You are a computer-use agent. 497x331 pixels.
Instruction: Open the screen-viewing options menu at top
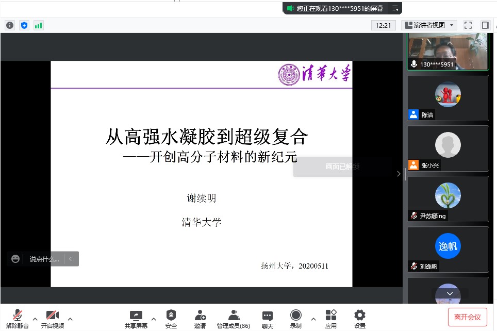[x=395, y=8]
